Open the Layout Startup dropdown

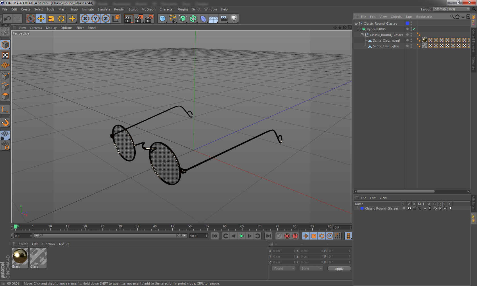click(452, 9)
